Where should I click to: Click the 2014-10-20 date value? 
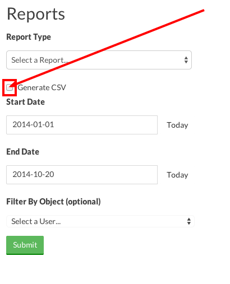point(33,174)
